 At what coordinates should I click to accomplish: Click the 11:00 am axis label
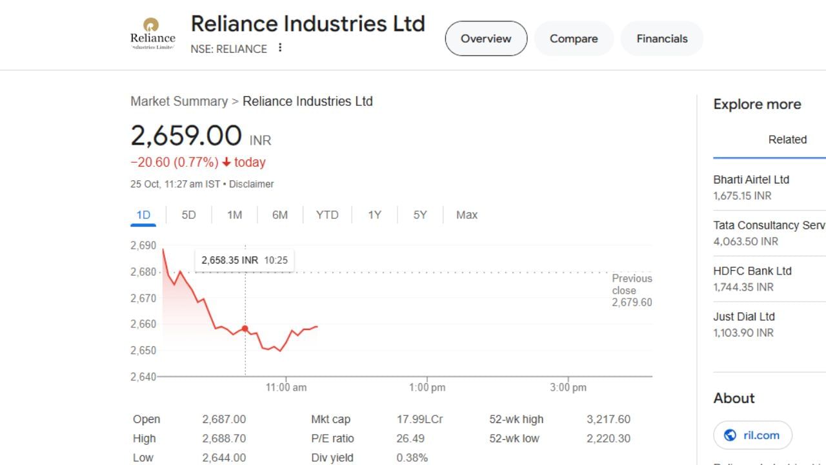point(286,387)
